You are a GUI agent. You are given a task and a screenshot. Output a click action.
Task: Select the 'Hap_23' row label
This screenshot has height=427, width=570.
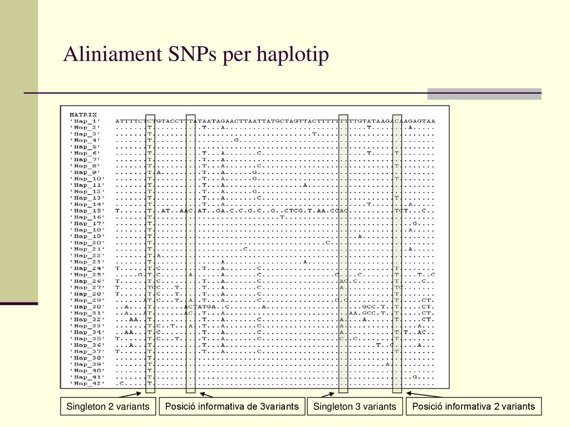click(87, 262)
